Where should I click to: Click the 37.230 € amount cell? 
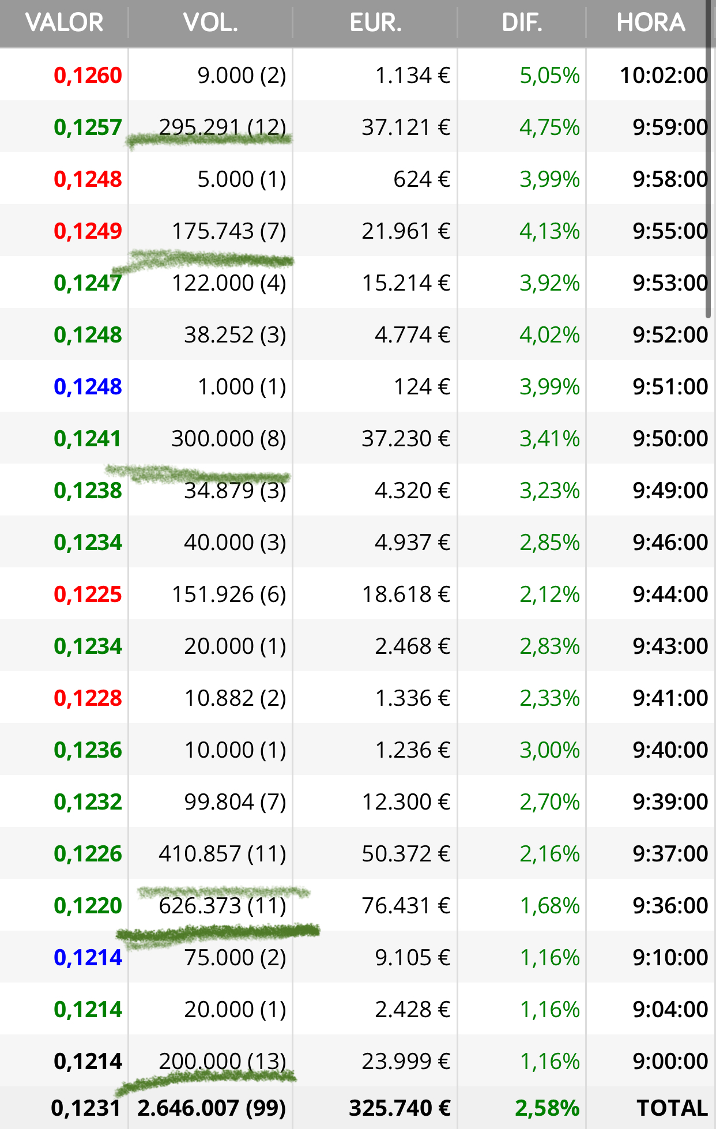click(x=406, y=439)
